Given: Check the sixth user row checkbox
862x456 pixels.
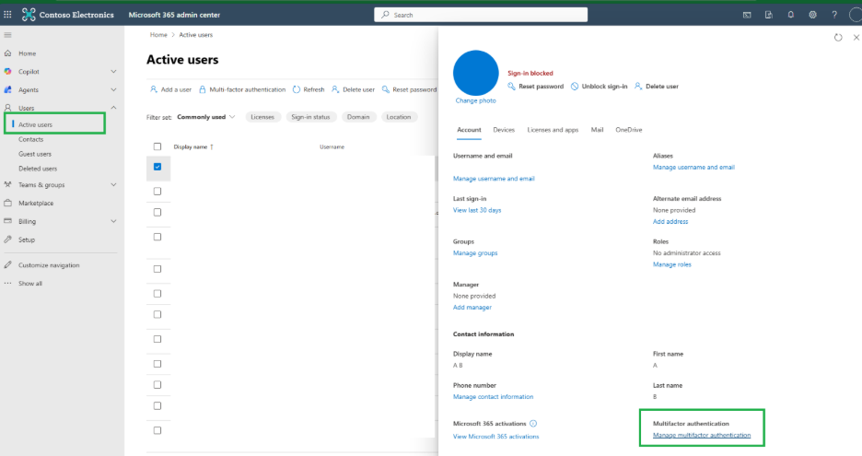Looking at the screenshot, I should click(x=157, y=294).
